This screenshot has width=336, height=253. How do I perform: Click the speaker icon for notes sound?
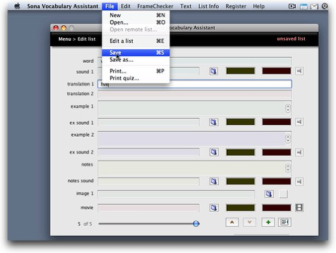[x=299, y=182]
